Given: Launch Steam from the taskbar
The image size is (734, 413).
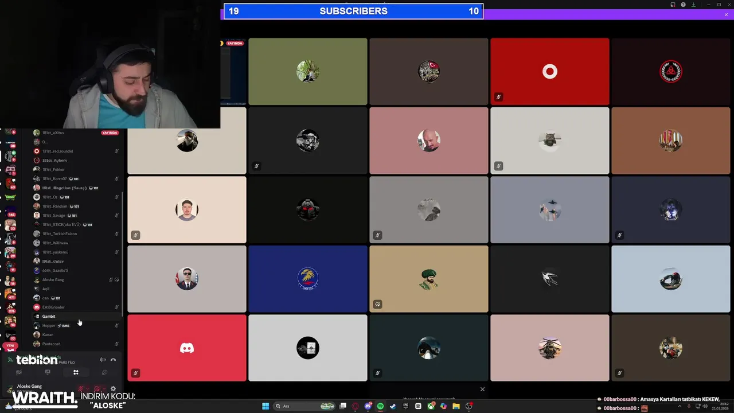Looking at the screenshot, I should (393, 406).
